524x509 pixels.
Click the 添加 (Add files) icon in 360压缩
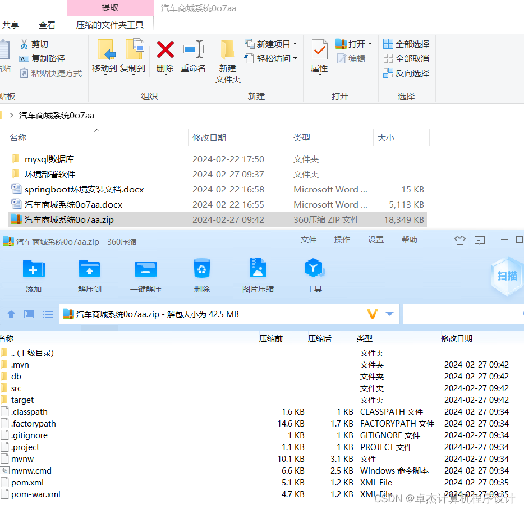click(34, 274)
